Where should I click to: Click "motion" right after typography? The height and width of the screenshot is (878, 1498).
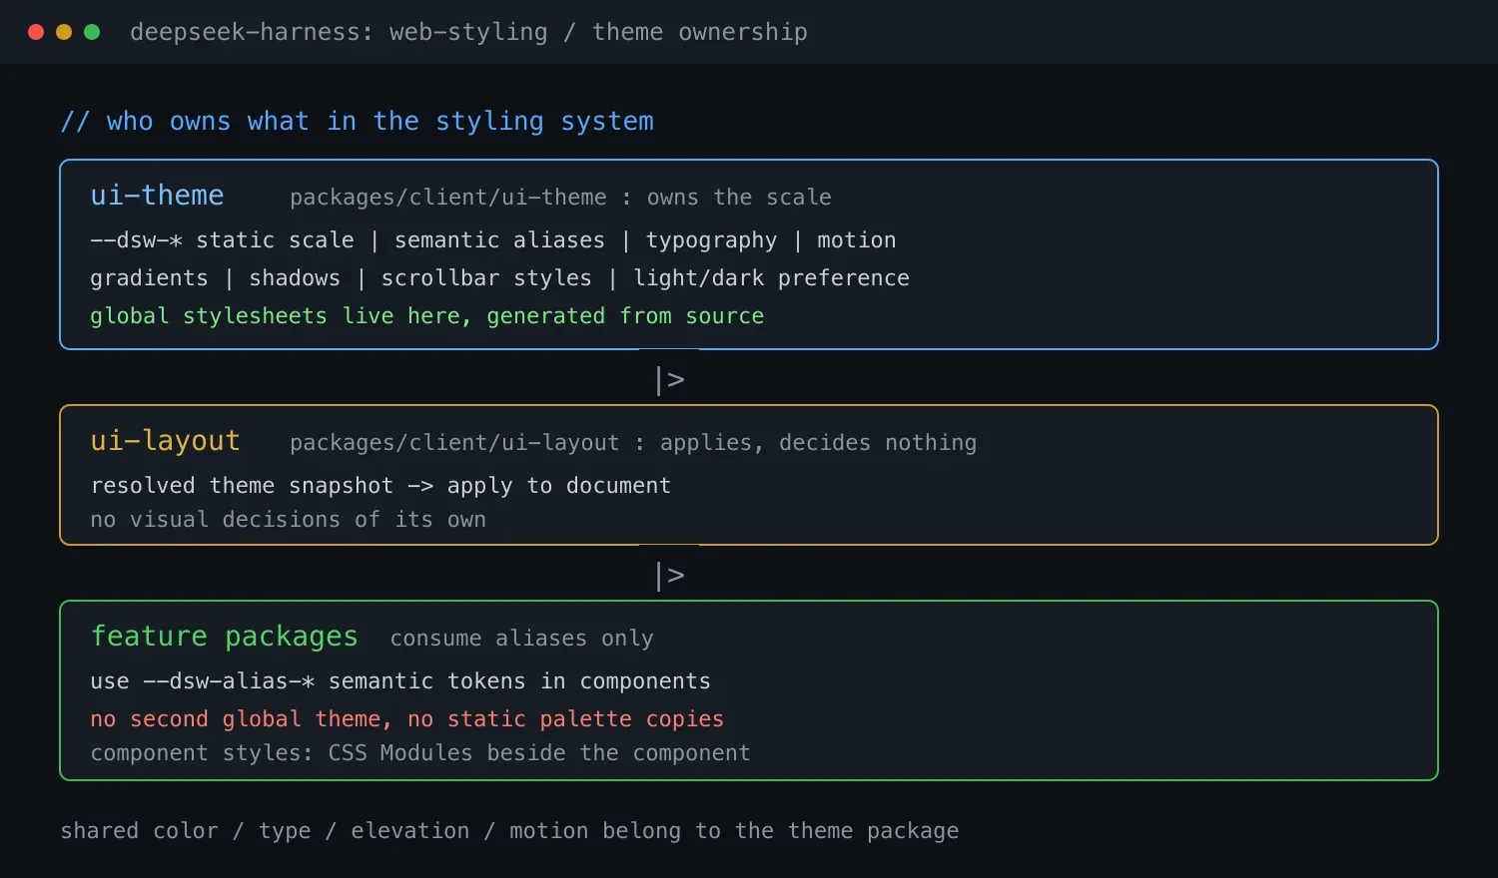(x=857, y=240)
